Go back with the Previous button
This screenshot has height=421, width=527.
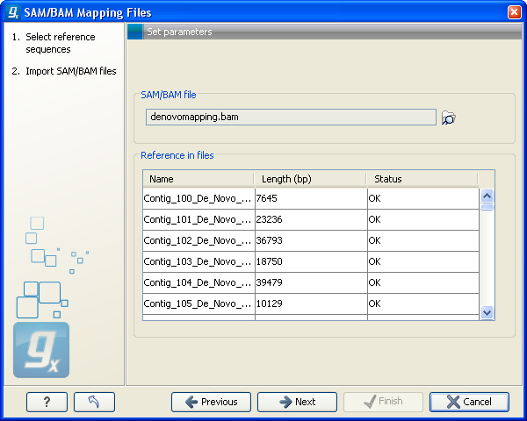click(x=211, y=402)
